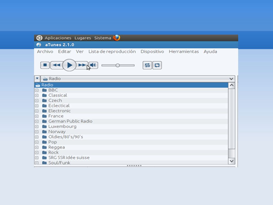Expand the German Public Radio folder

point(37,122)
